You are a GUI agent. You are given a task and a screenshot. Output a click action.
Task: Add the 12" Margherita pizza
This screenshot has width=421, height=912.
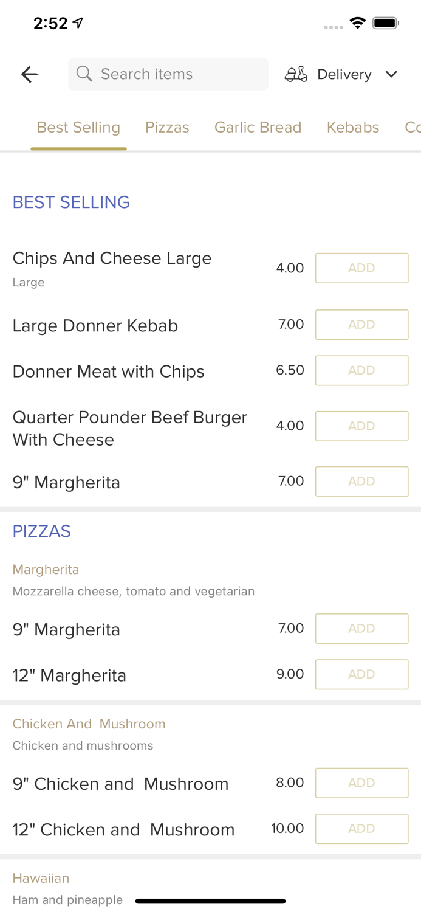click(361, 674)
